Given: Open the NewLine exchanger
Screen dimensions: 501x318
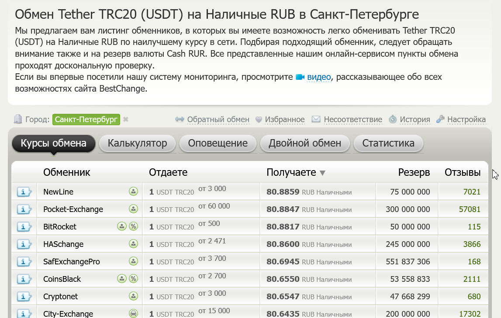Looking at the screenshot, I should (58, 191).
